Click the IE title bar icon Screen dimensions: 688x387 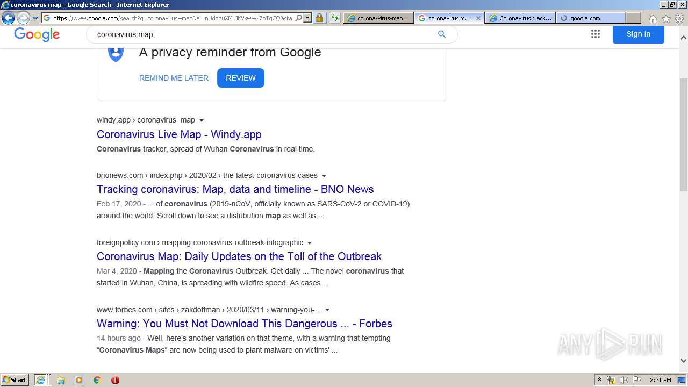(x=5, y=5)
